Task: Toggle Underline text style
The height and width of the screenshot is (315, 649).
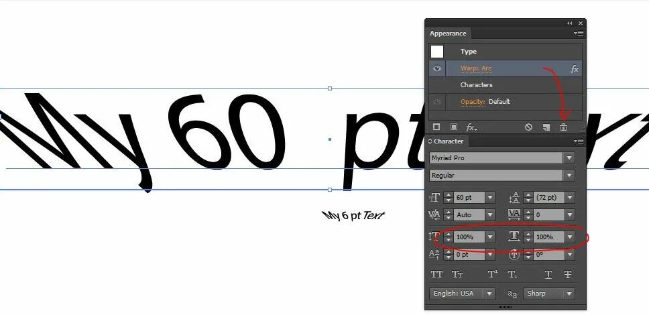Action: 548,274
